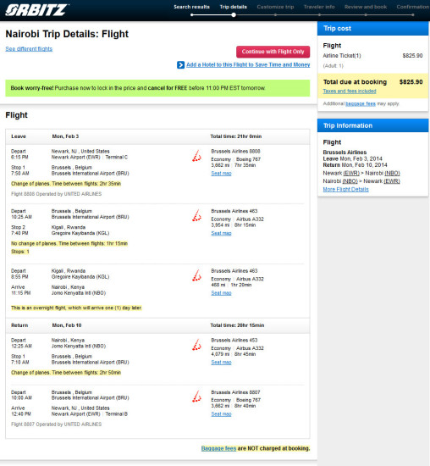Click Baggage fees link at page bottom

point(219,448)
